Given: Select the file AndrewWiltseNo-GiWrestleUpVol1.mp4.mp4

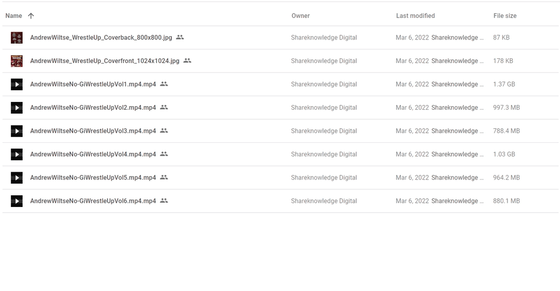Looking at the screenshot, I should pos(93,84).
